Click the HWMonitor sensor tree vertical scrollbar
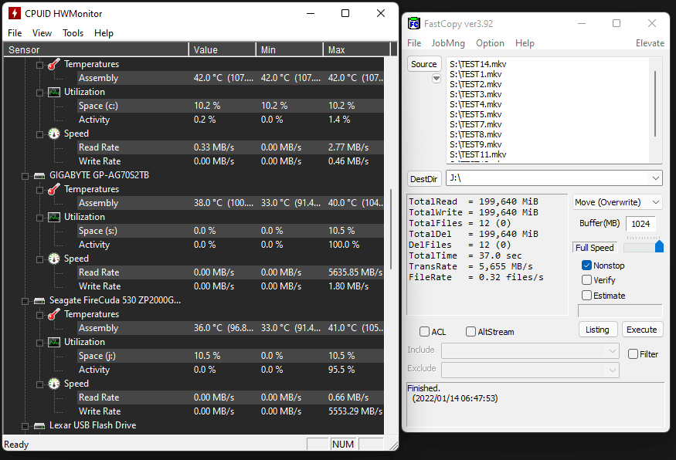 391,229
